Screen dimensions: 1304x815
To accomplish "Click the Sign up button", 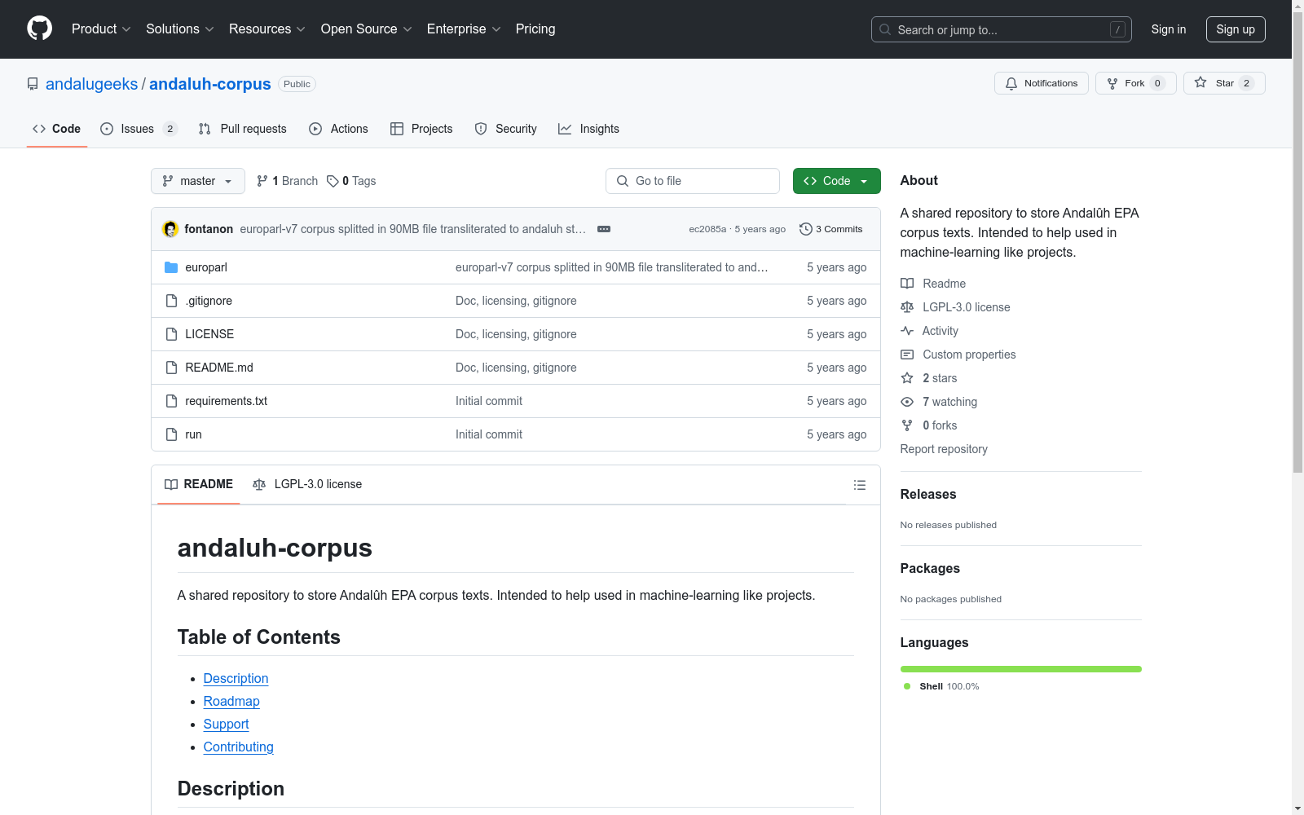I will click(x=1236, y=29).
